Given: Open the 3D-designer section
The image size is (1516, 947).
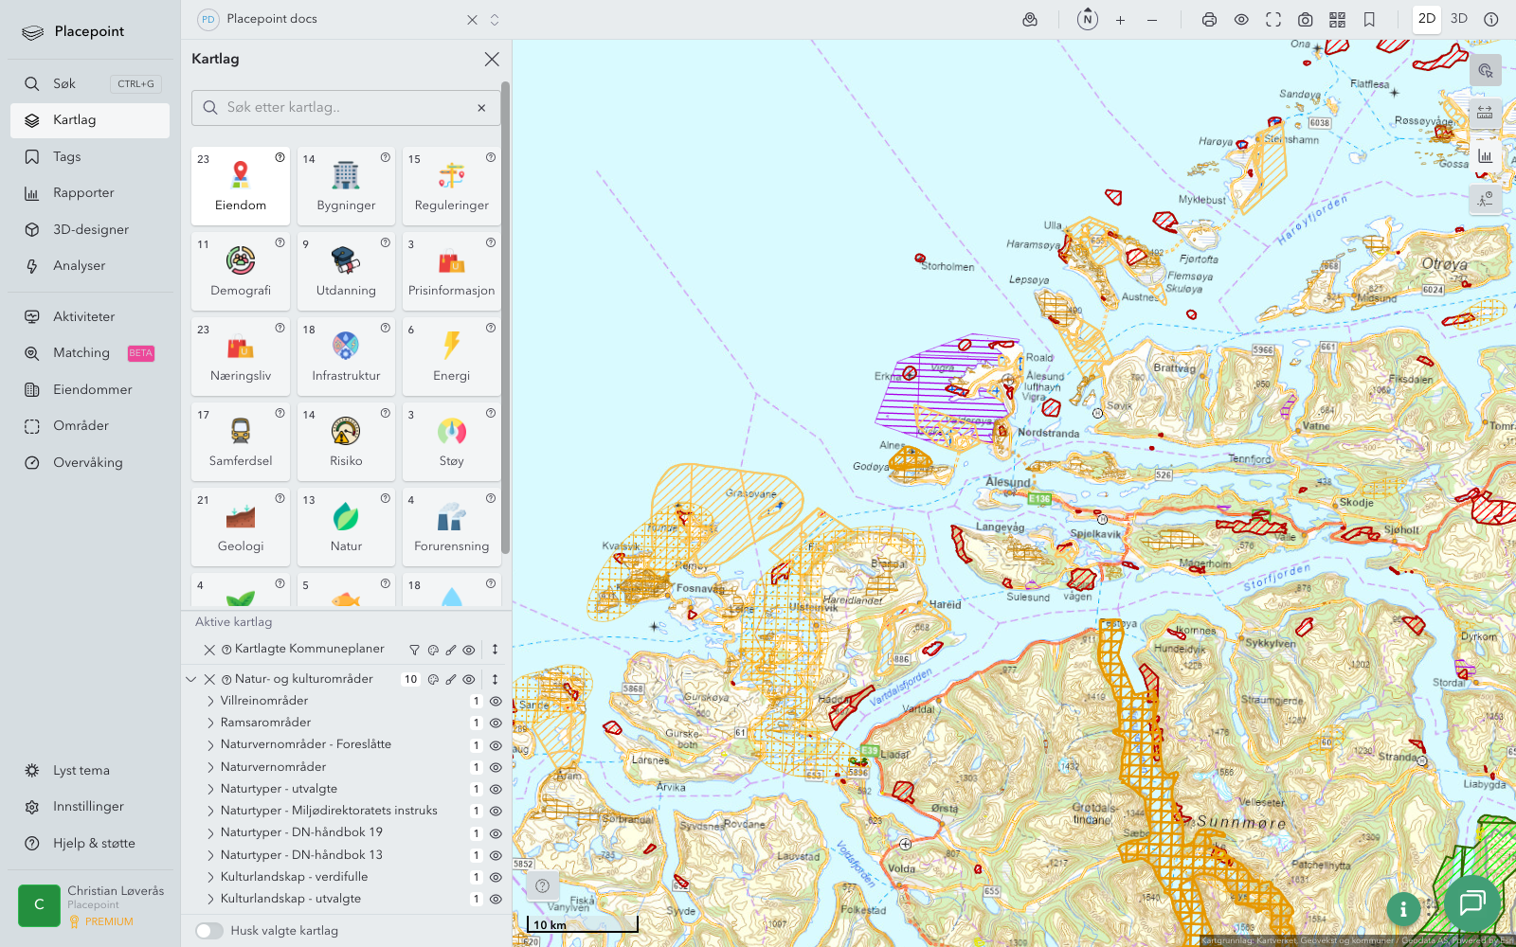Looking at the screenshot, I should pyautogui.click(x=90, y=230).
